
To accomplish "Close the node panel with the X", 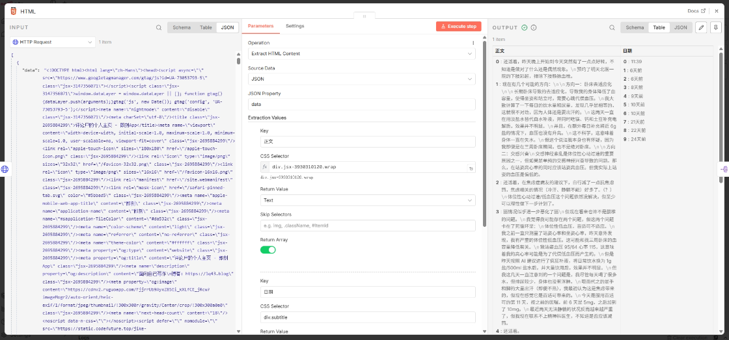I will click(x=717, y=11).
